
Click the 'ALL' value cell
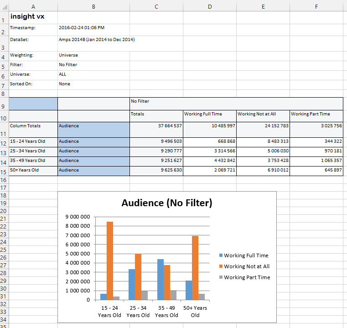[x=93, y=75]
